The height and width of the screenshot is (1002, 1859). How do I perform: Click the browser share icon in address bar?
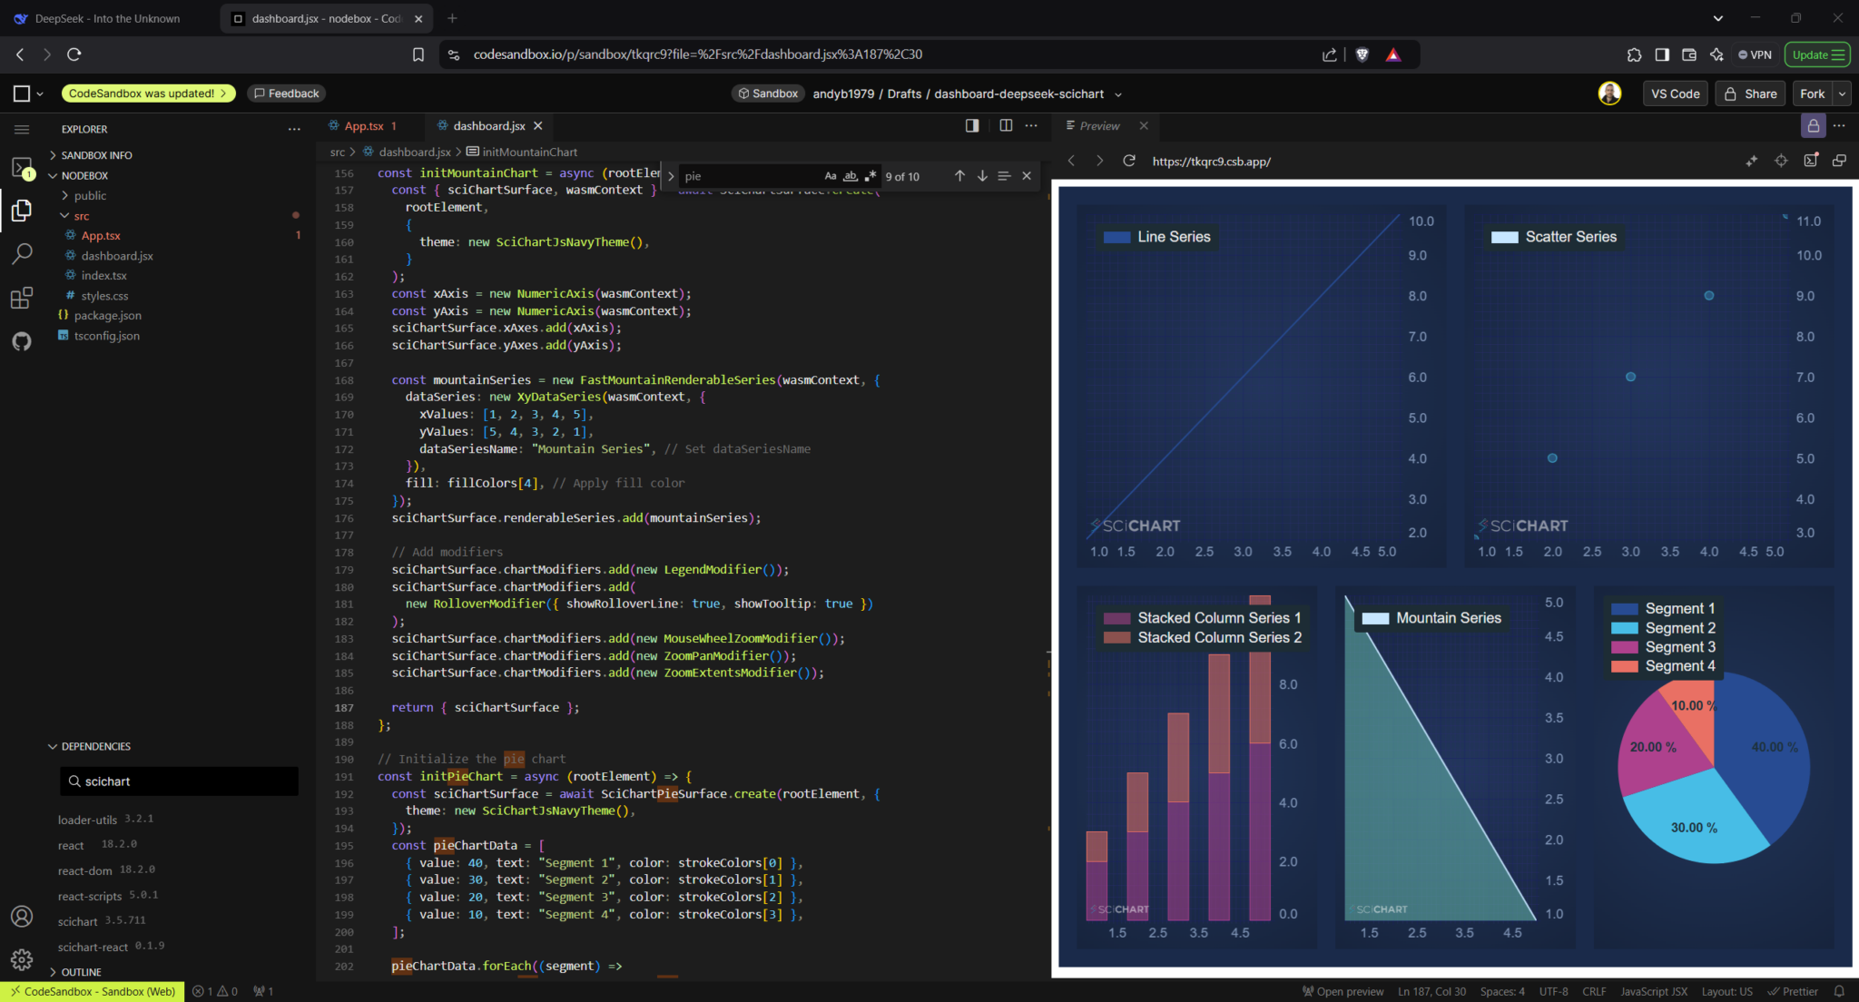pos(1330,54)
